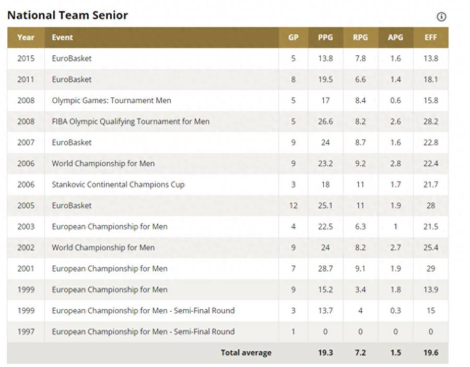The width and height of the screenshot is (470, 367).
Task: Sort by the APG column header
Action: tap(395, 38)
